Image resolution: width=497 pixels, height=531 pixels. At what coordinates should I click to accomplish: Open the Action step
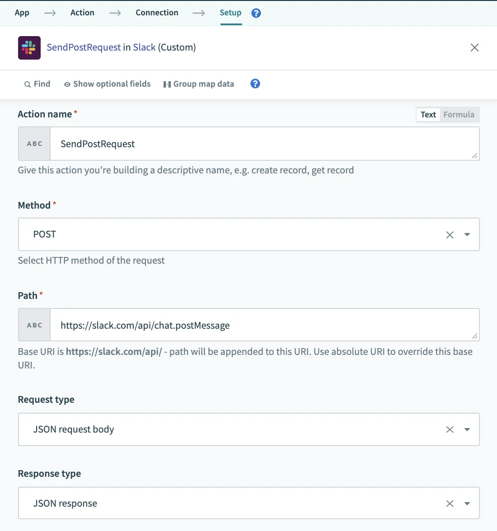pos(82,13)
